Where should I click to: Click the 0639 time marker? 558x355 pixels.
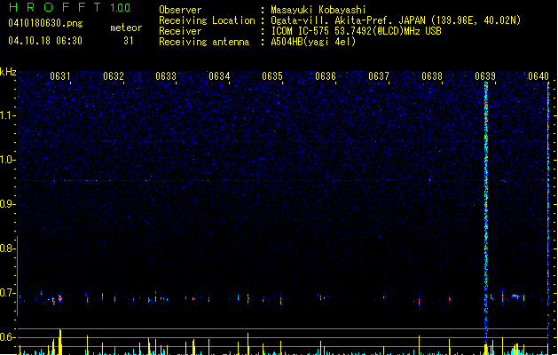click(x=485, y=76)
